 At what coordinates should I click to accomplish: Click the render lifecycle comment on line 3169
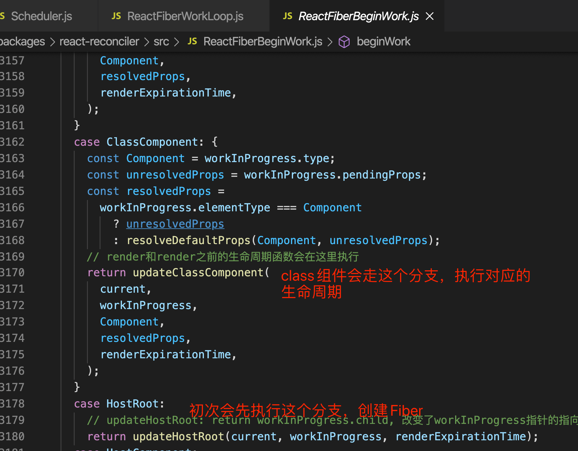tap(223, 257)
